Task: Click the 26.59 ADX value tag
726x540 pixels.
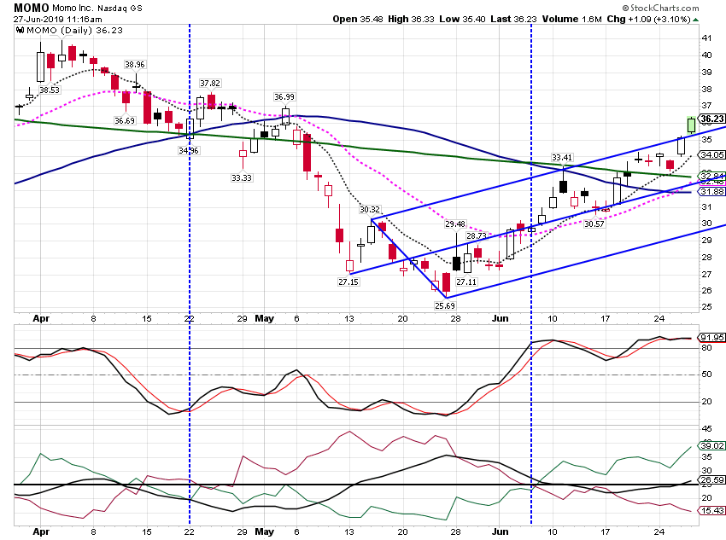Action: [x=712, y=480]
